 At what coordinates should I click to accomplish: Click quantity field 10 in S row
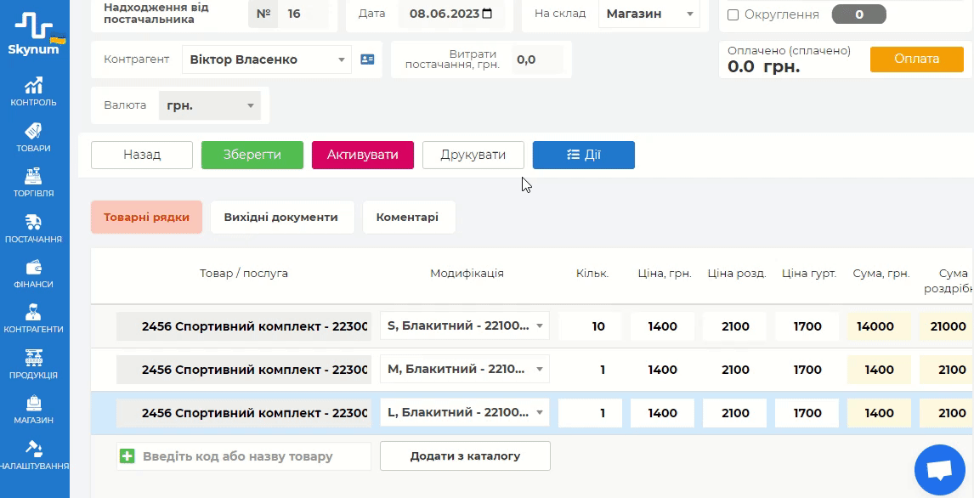click(590, 326)
